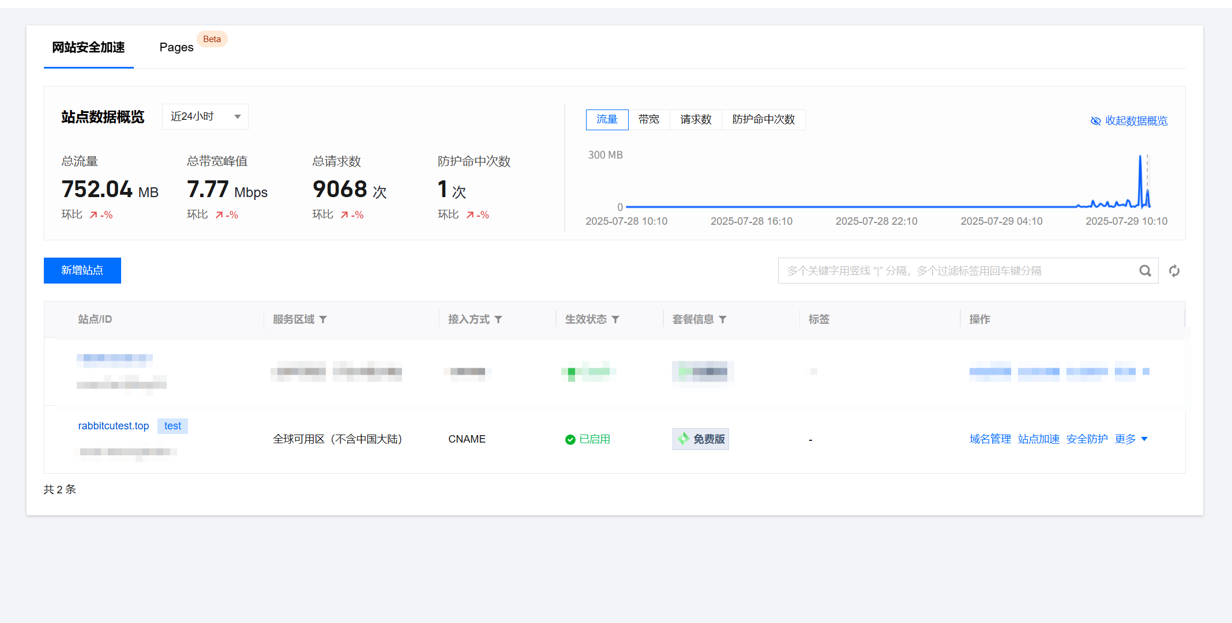Click the 2025-07-28 16:10 axis label

752,221
